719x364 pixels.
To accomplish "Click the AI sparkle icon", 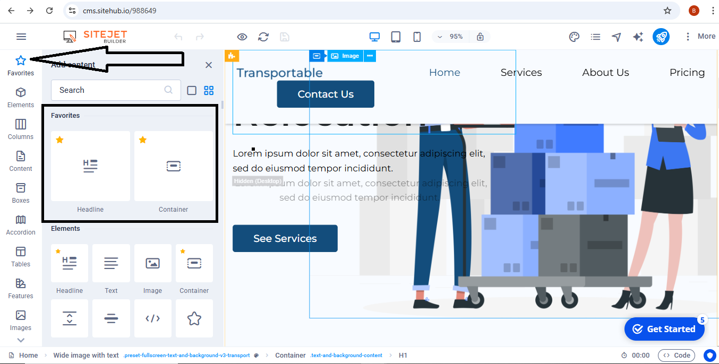I will [638, 37].
